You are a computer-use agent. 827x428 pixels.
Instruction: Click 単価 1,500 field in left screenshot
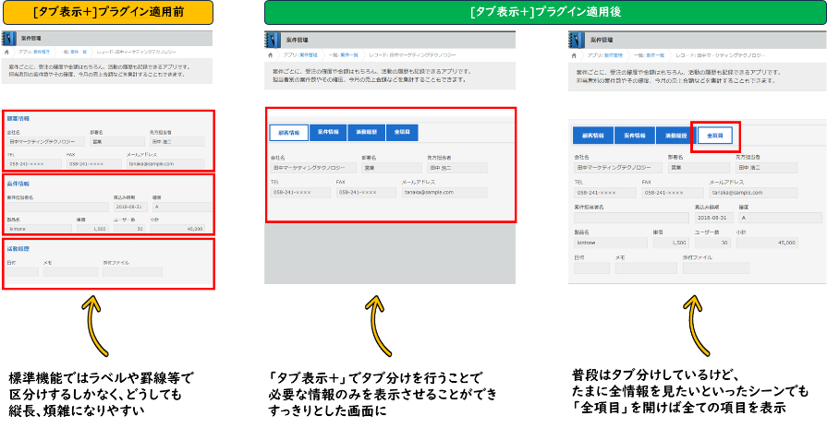[92, 229]
